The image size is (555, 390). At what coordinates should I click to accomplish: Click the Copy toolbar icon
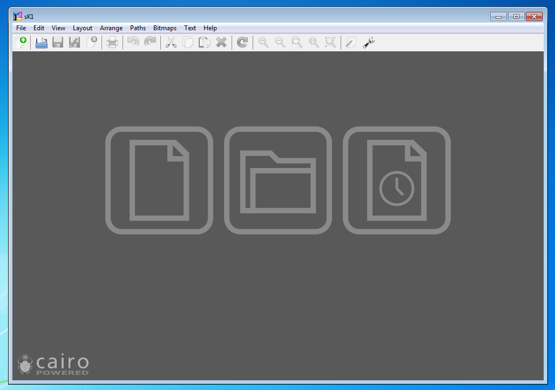click(188, 43)
